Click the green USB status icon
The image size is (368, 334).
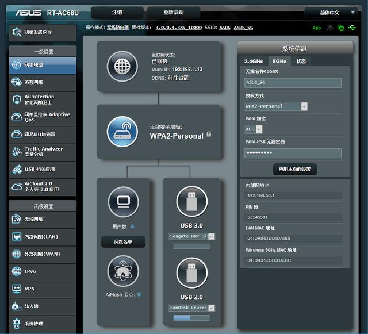coord(351,28)
